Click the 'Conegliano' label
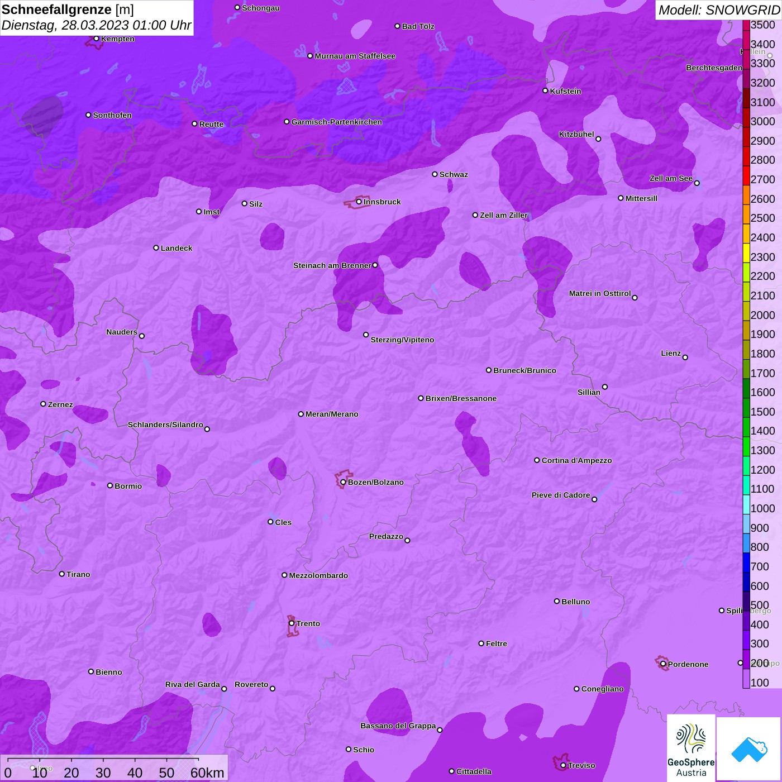 click(602, 689)
